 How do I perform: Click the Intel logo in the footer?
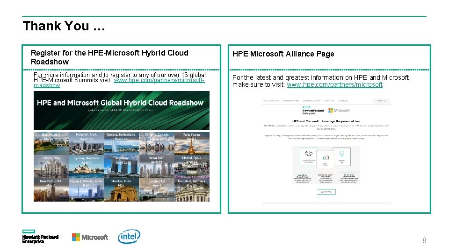point(129,237)
